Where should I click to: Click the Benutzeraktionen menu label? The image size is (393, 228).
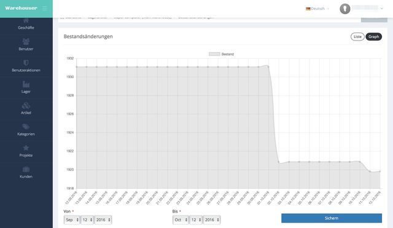tap(26, 70)
